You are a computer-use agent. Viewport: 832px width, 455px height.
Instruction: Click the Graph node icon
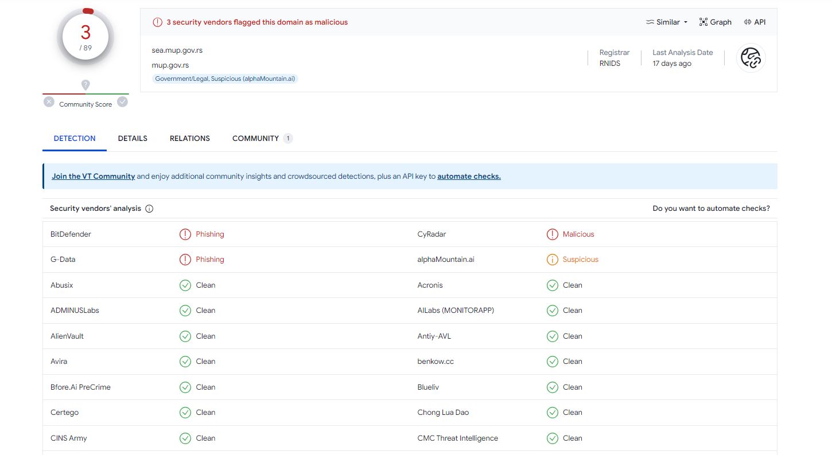pos(703,22)
